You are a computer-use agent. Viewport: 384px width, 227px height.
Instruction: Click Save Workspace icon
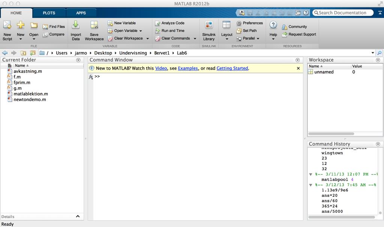click(x=94, y=25)
